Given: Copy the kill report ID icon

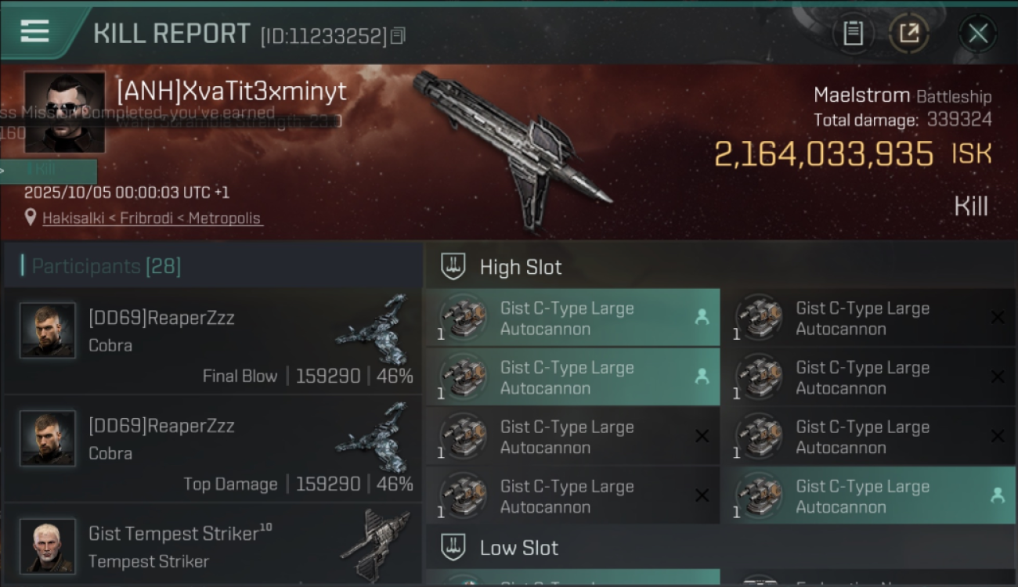Looking at the screenshot, I should (x=398, y=35).
